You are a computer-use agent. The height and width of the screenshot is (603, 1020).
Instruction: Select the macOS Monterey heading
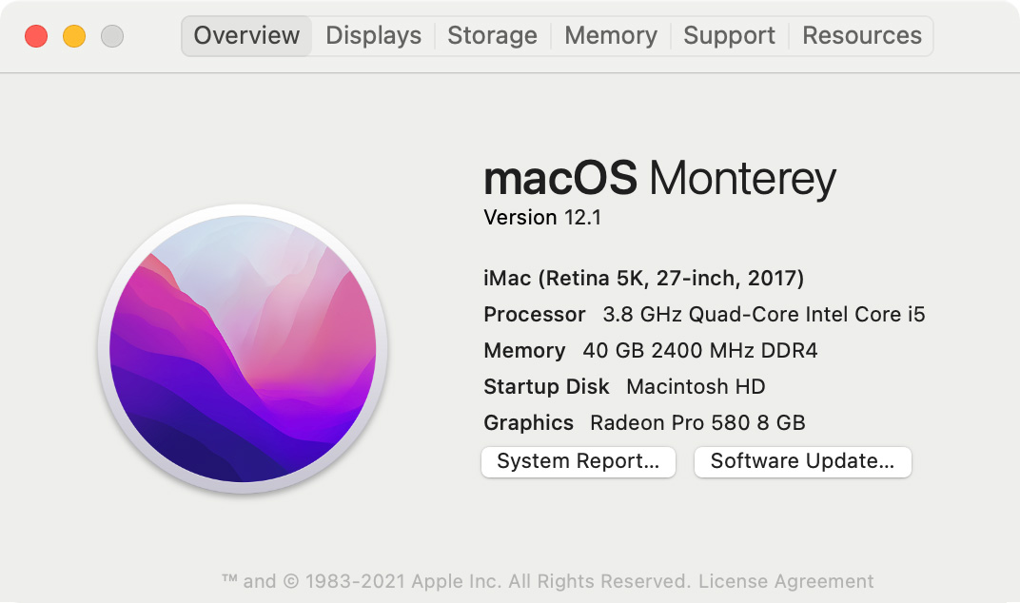click(x=659, y=178)
